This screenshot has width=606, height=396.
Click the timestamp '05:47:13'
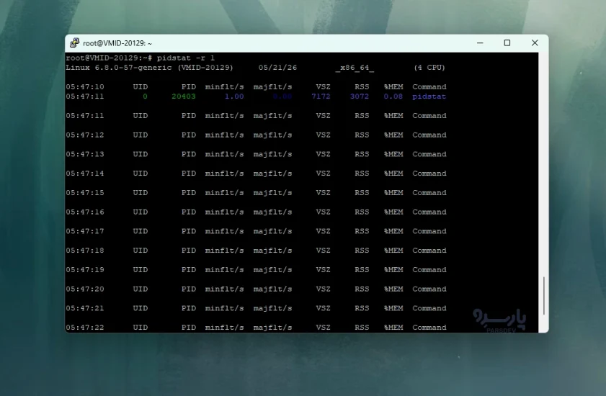(84, 154)
